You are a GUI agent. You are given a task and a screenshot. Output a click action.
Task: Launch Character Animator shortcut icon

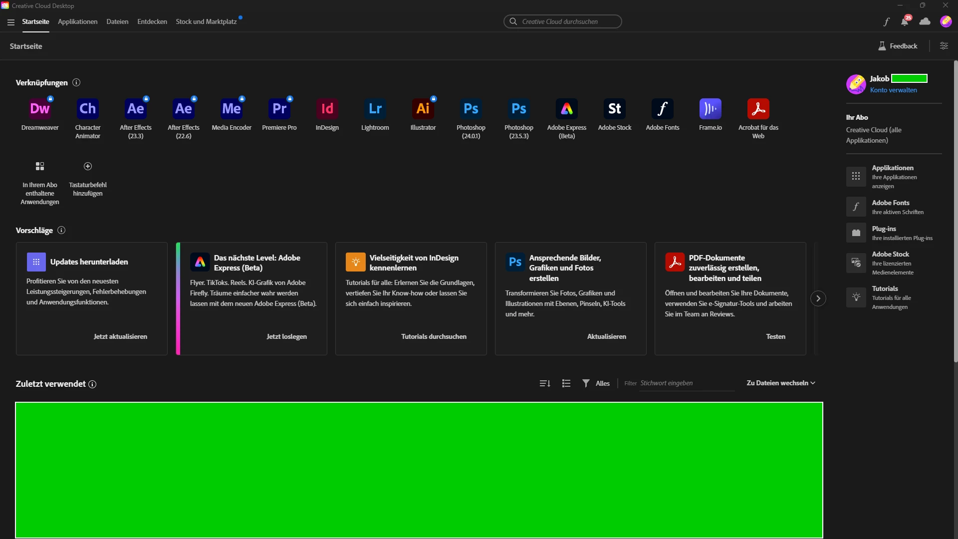[x=88, y=109]
